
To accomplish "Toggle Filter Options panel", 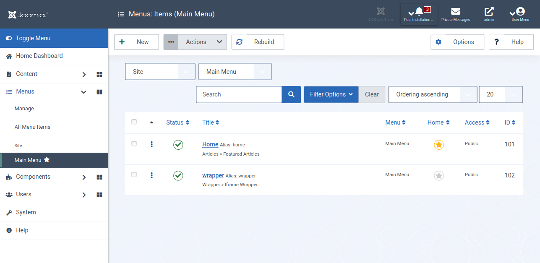I will click(331, 94).
